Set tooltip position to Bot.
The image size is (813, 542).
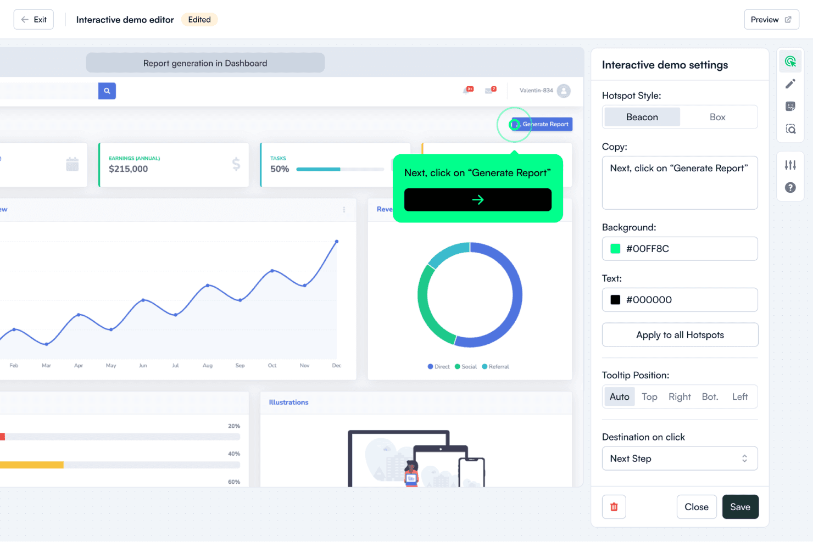pos(710,396)
